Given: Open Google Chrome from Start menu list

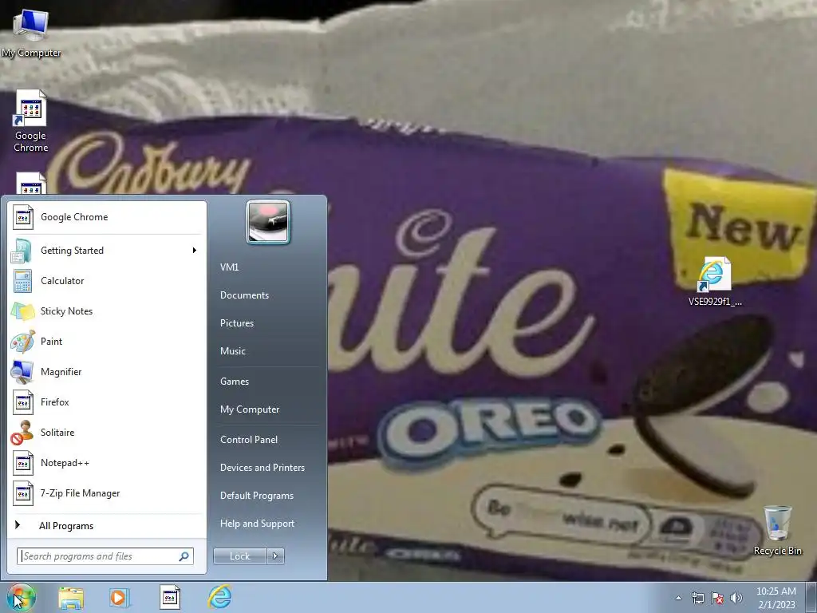Looking at the screenshot, I should [x=107, y=217].
